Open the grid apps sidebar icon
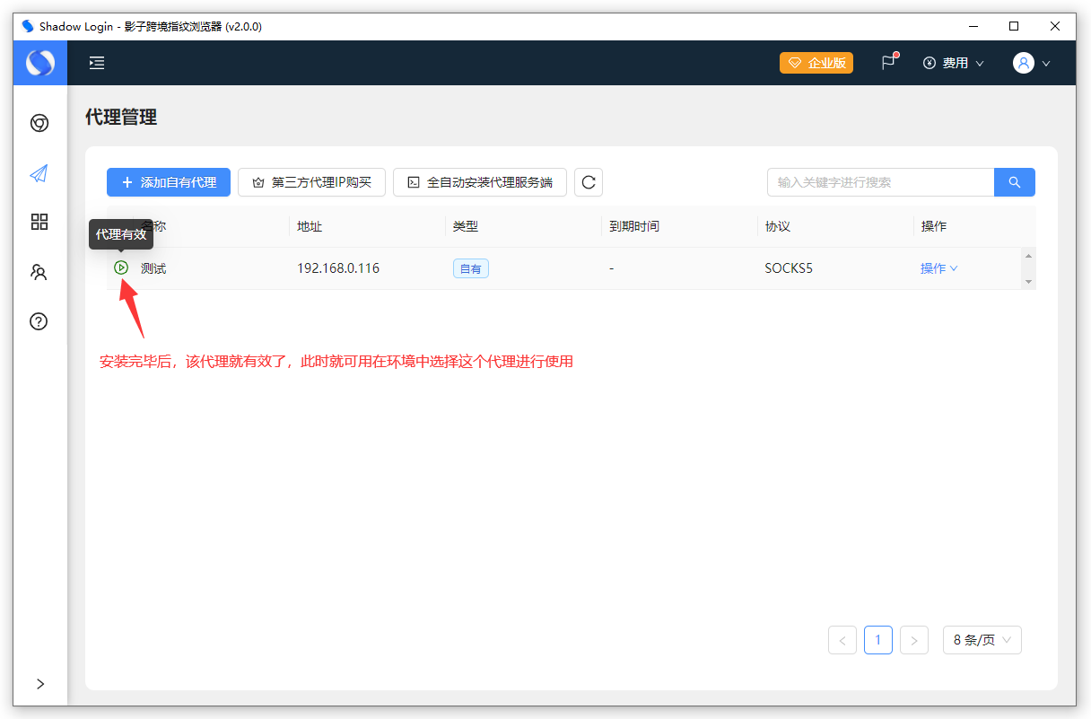The width and height of the screenshot is (1091, 719). [x=39, y=222]
